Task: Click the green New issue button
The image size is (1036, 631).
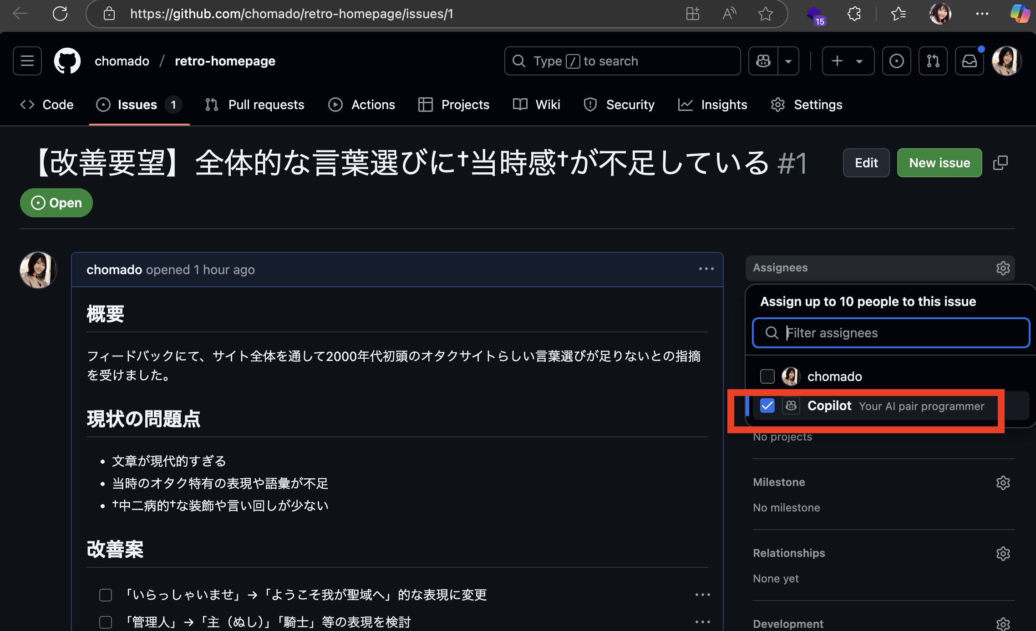Action: (939, 163)
